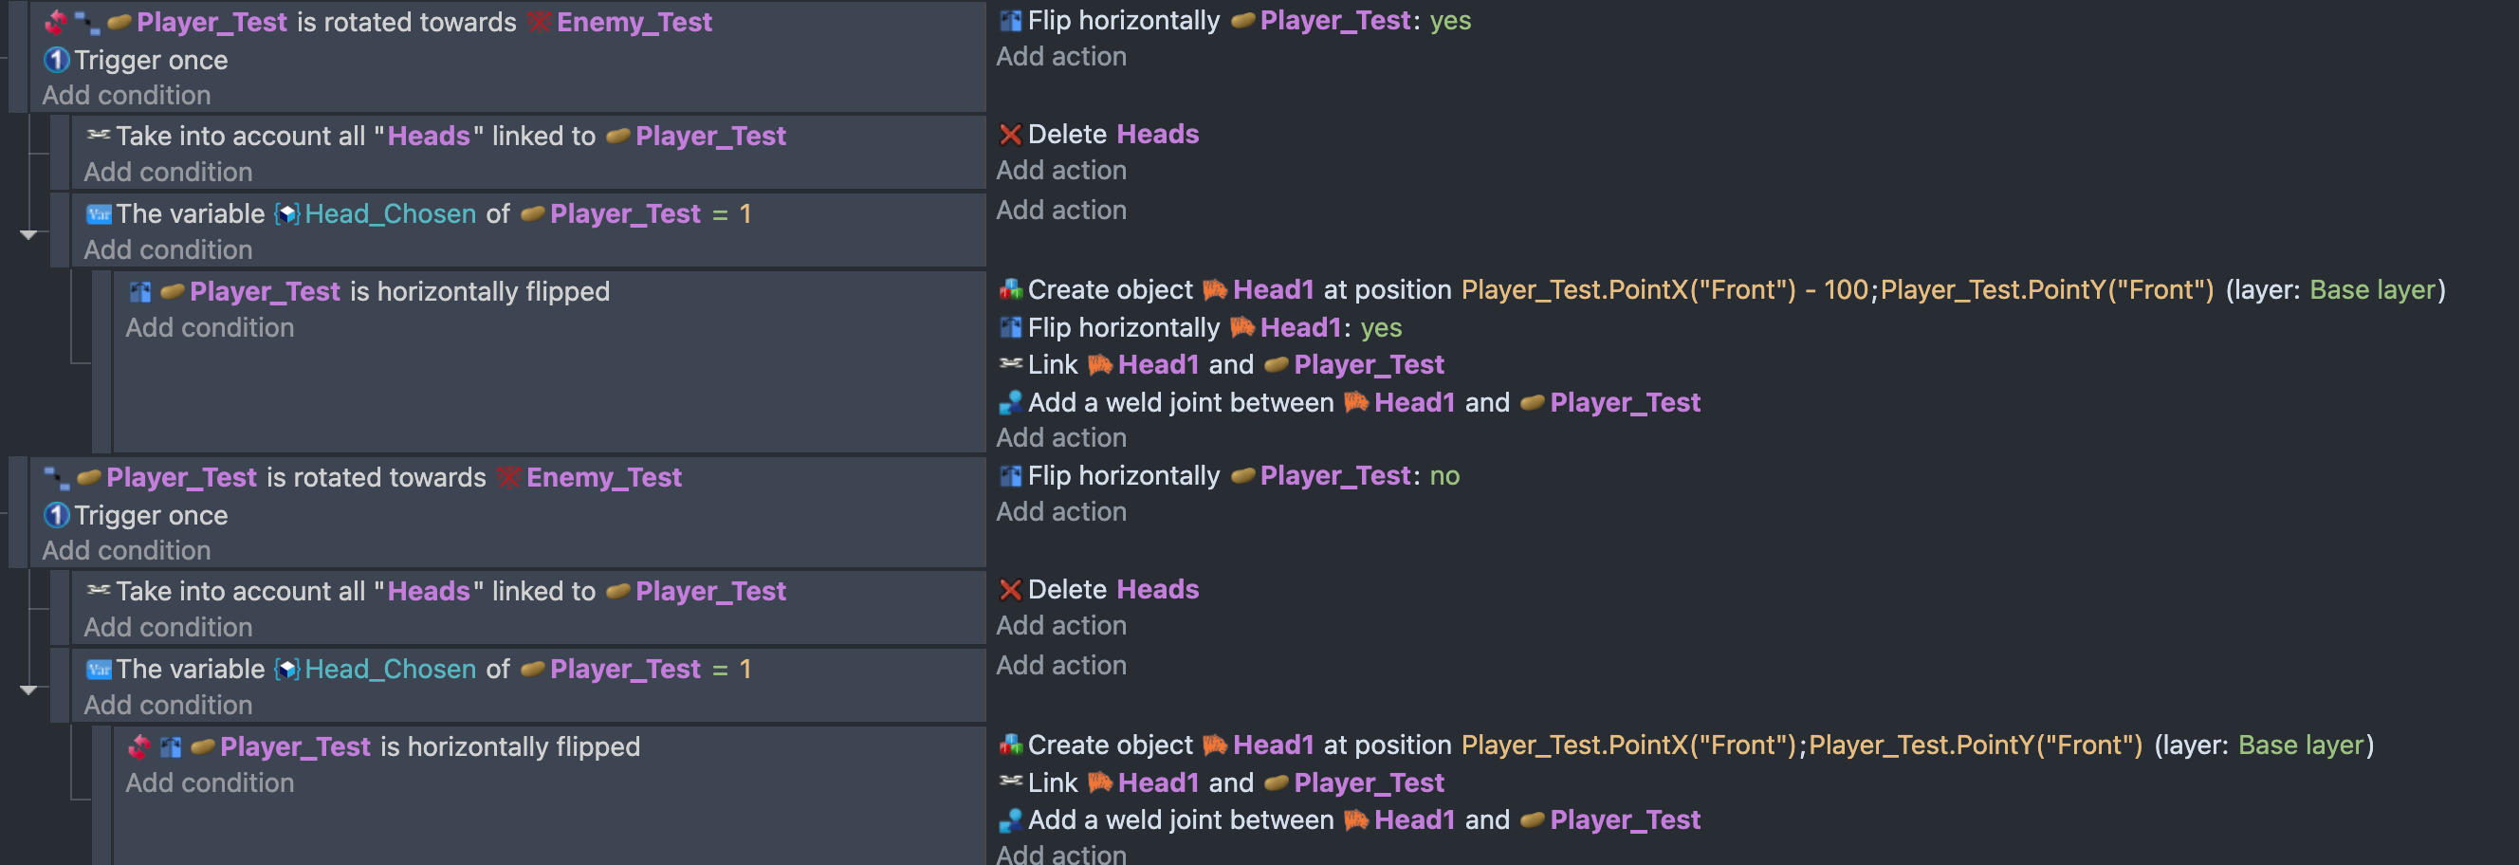Click Player_Test in 'Flip horizontally Player_Test: no'

point(1334,476)
